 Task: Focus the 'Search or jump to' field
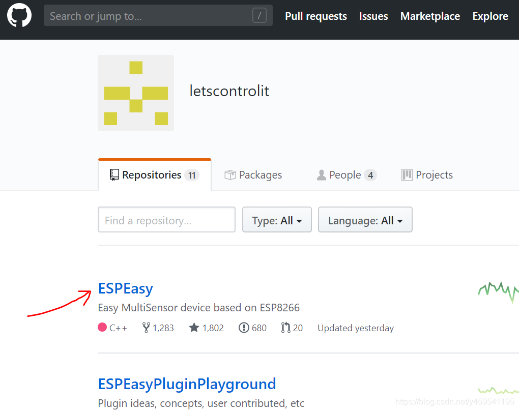(x=158, y=16)
